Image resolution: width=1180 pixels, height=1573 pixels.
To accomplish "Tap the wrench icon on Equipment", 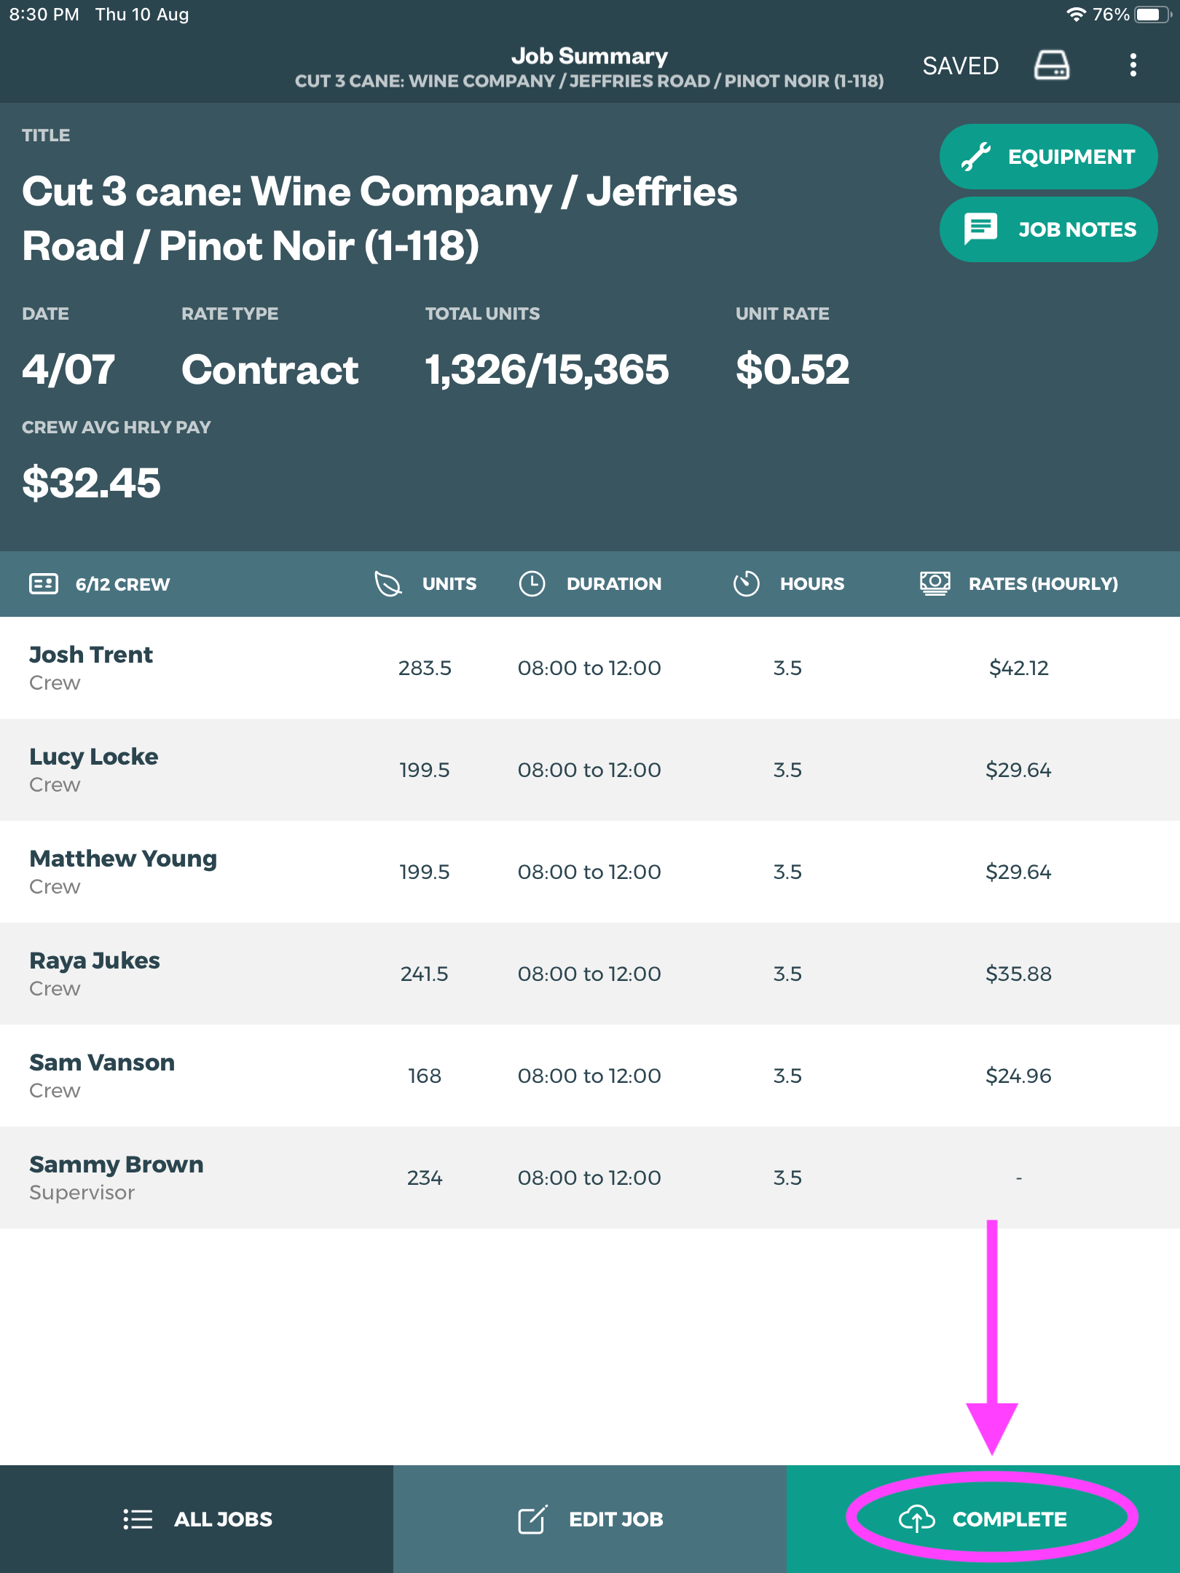I will pos(975,157).
